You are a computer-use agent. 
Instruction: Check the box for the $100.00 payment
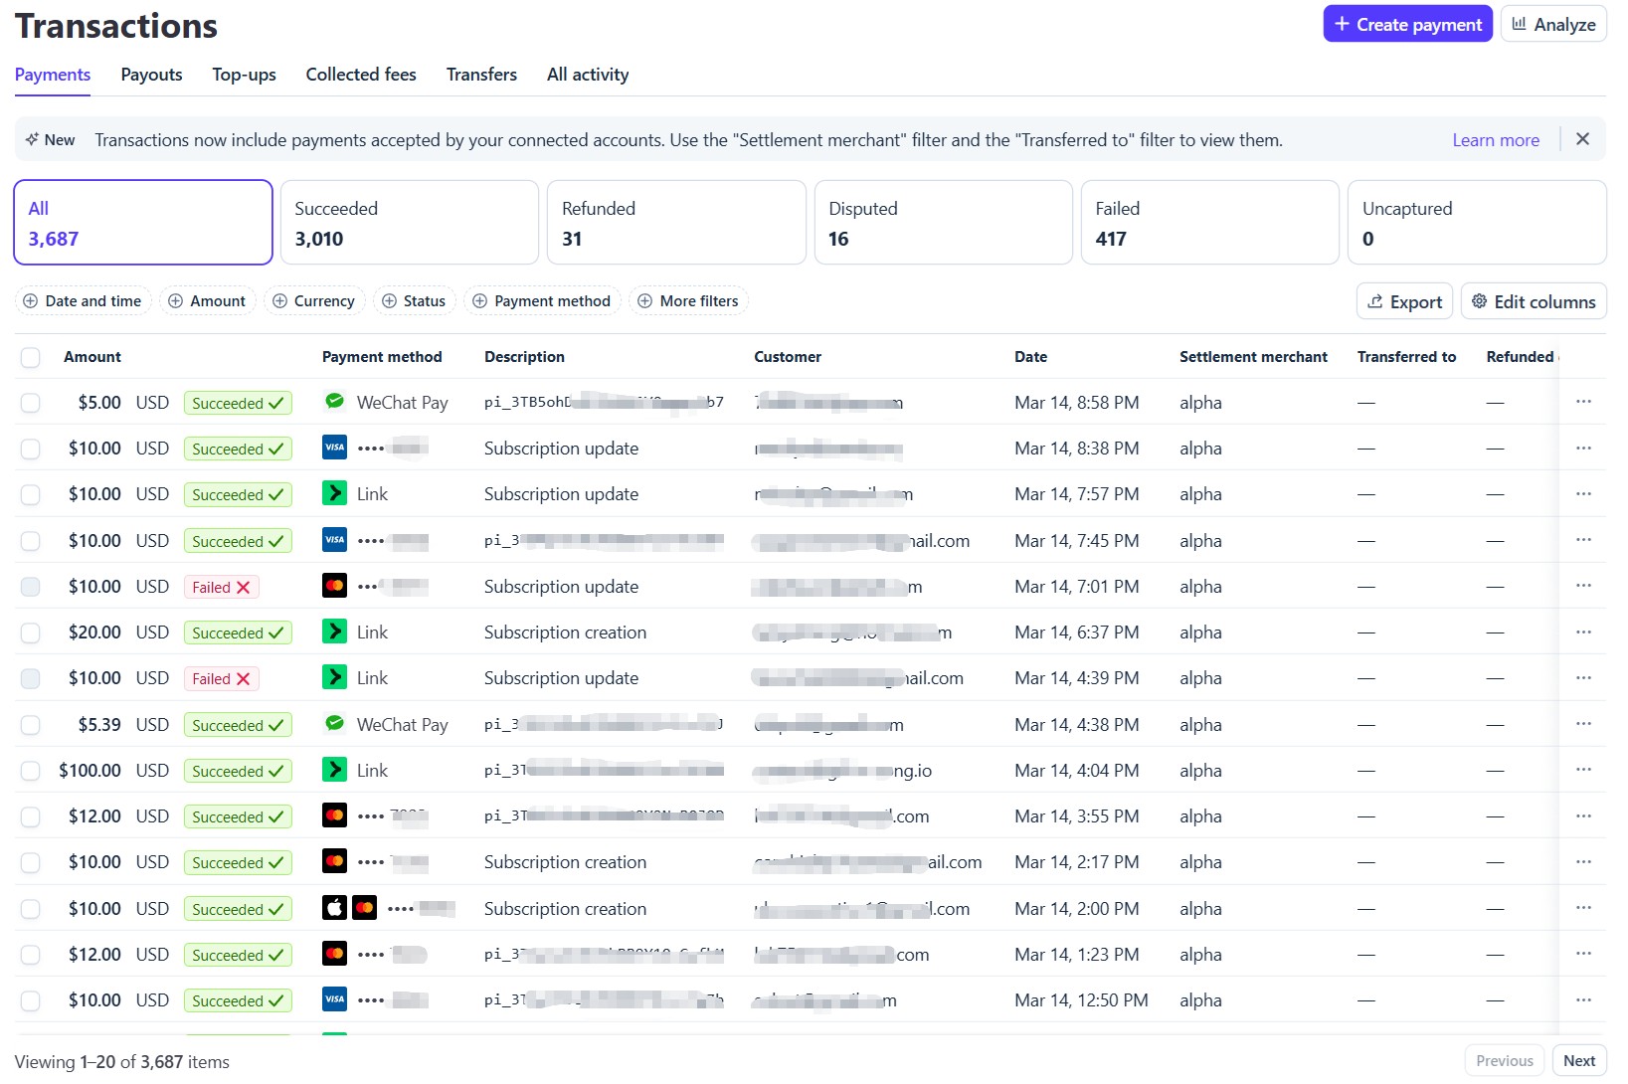point(31,771)
